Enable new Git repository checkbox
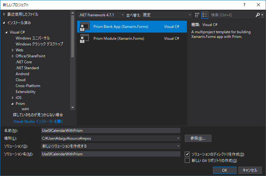 [x=187, y=160]
